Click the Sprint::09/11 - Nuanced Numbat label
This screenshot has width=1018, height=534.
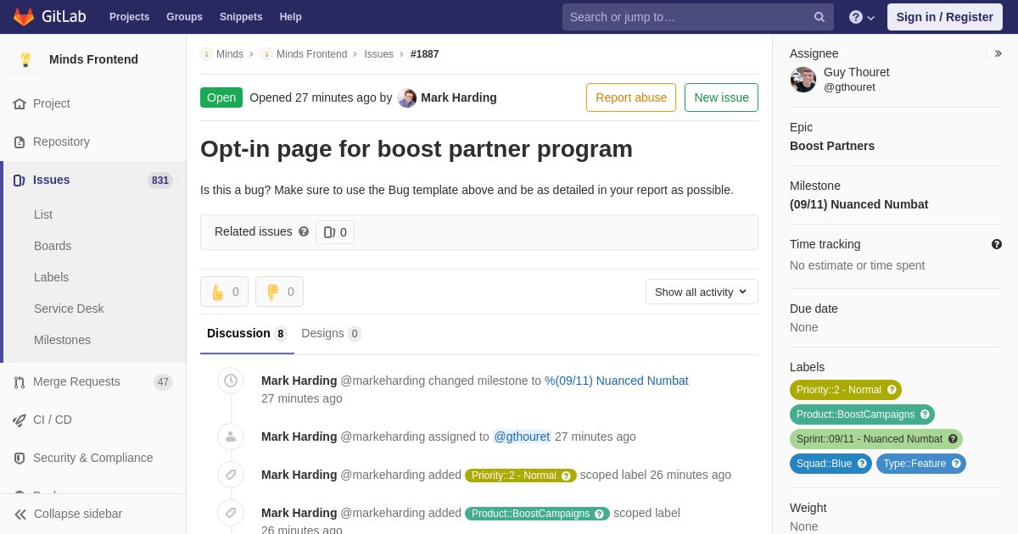click(876, 439)
